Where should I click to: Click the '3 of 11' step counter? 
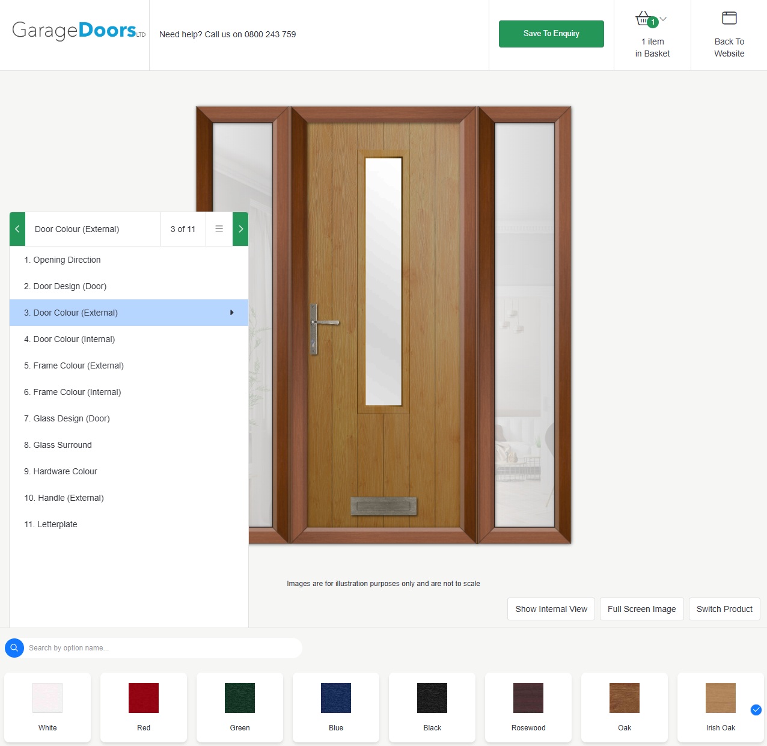coord(183,229)
